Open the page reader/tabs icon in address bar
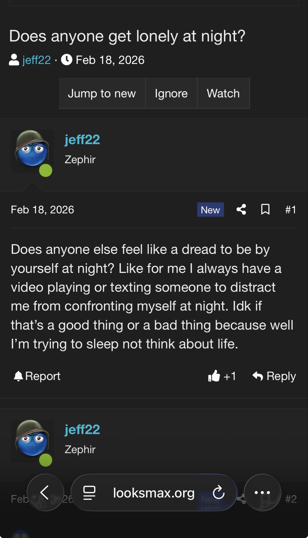Screen dimensions: 308x538 (89, 493)
